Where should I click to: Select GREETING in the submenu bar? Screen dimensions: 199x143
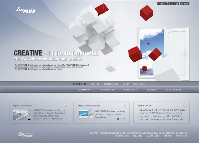click(x=96, y=84)
